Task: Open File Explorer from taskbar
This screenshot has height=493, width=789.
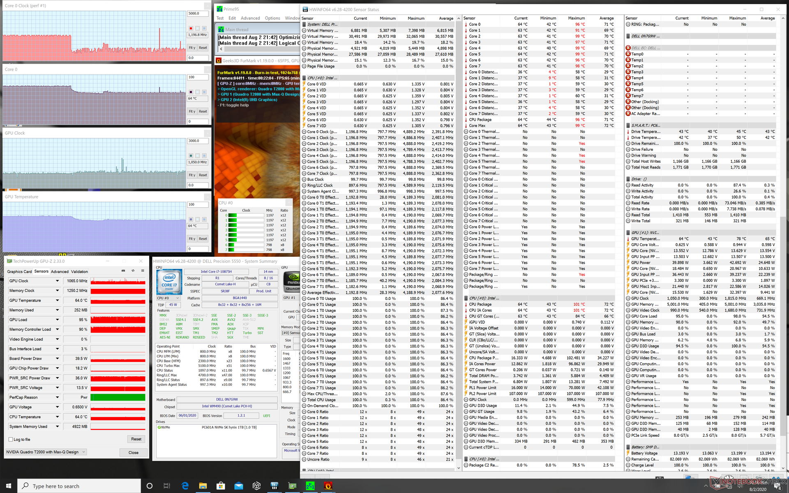Action: [x=203, y=486]
